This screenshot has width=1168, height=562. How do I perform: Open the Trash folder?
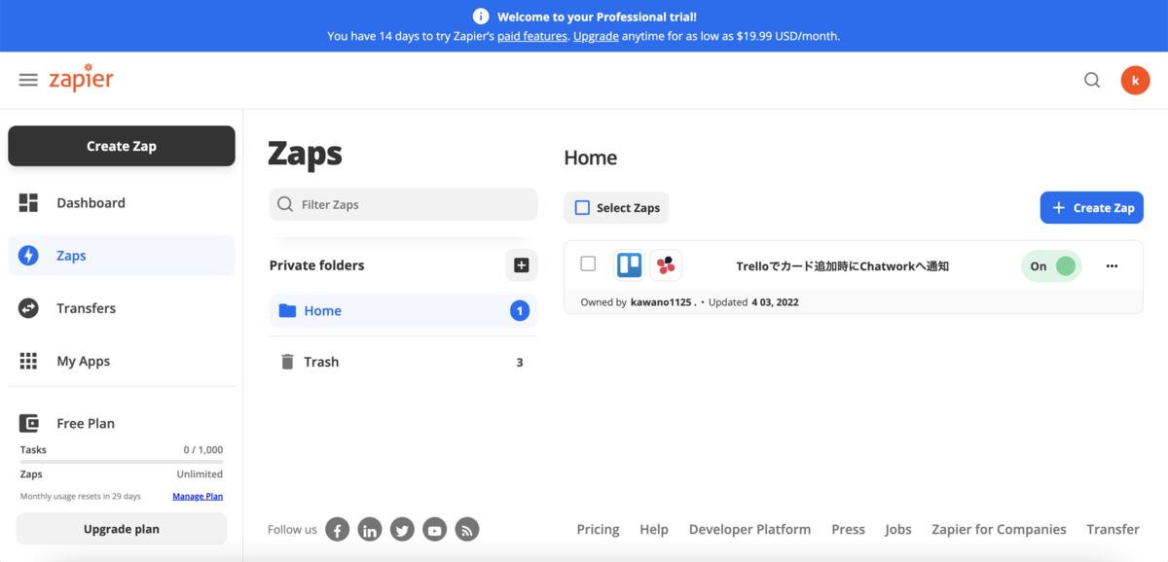321,361
